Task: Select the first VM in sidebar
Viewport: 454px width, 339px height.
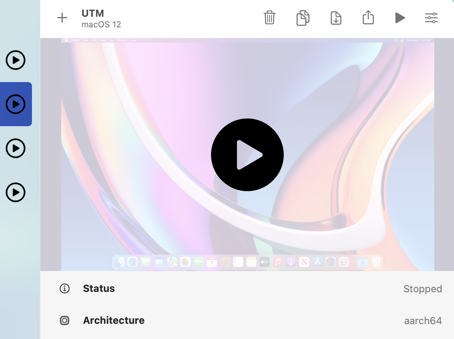Action: coord(16,60)
